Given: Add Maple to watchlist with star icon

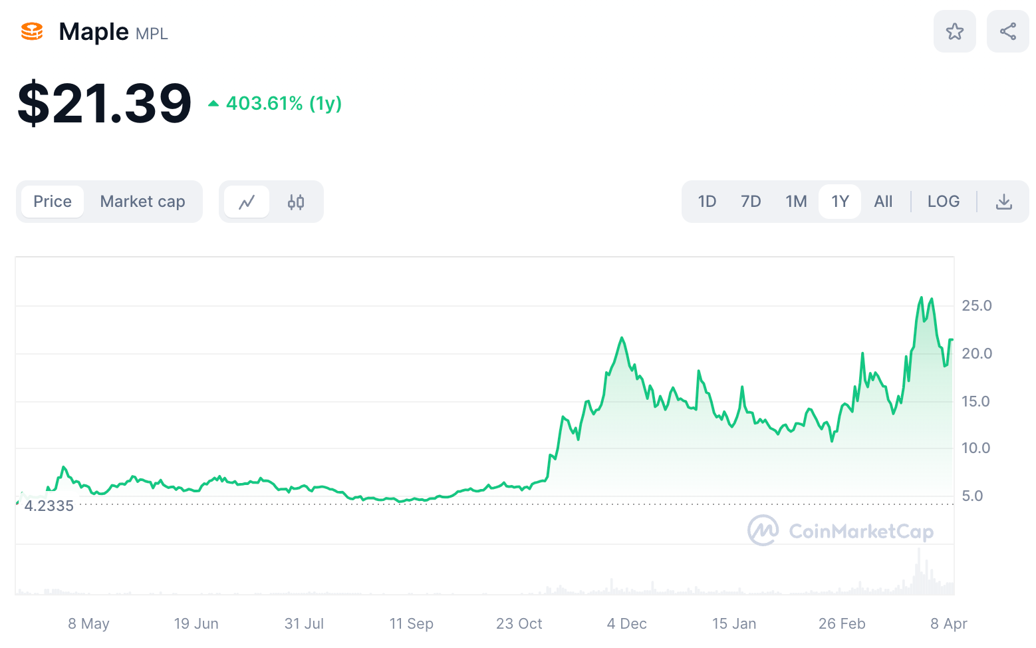Looking at the screenshot, I should point(954,31).
